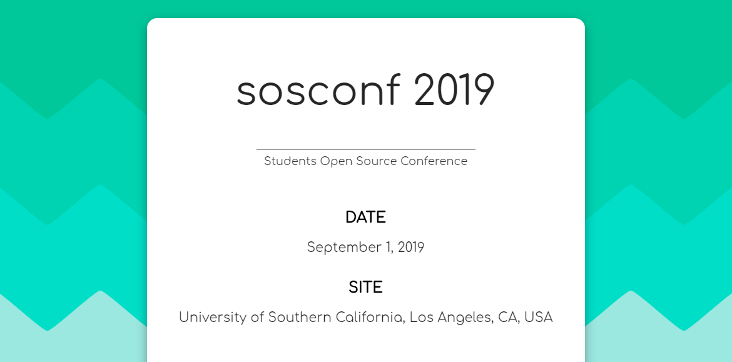
Task: Click the word "sosconf" in the heading
Action: click(318, 91)
